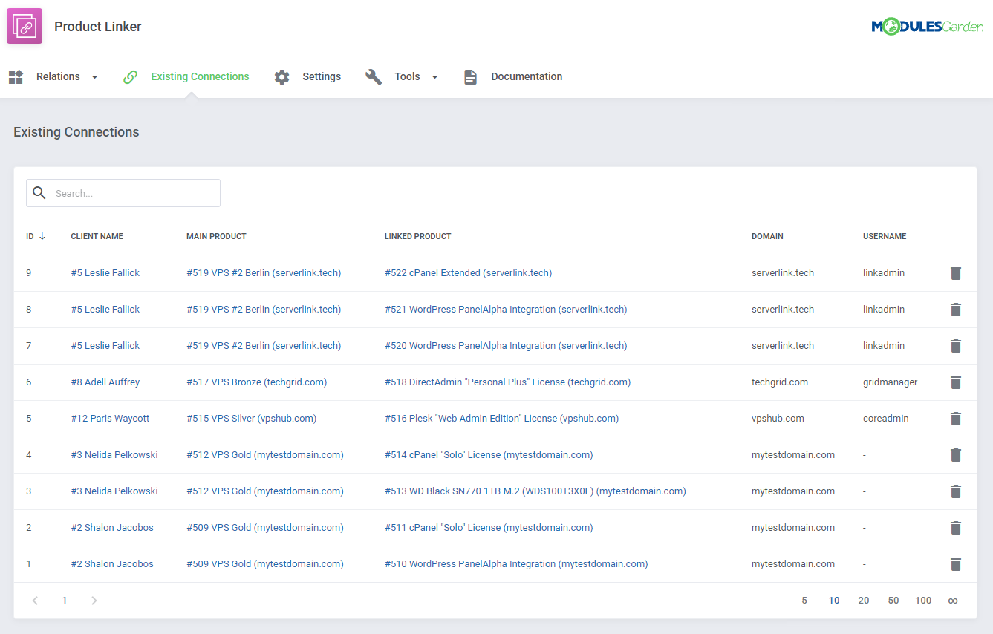The height and width of the screenshot is (634, 993).
Task: Open #518 DirectAdmin Personal Plus License link
Action: coord(508,382)
